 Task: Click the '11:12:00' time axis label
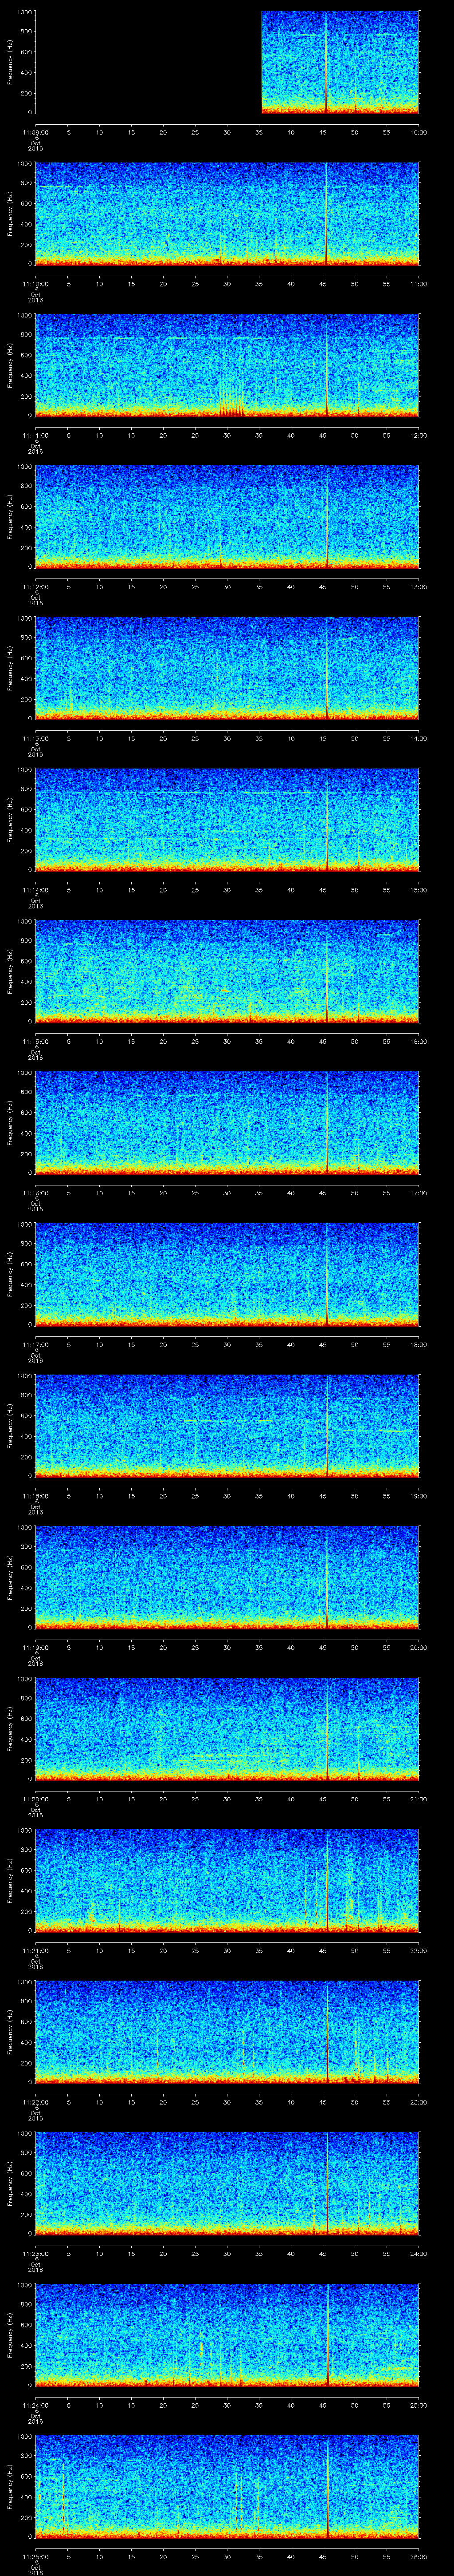coord(36,587)
